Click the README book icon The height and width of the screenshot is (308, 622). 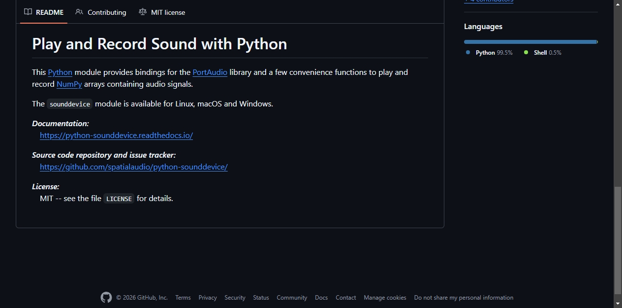point(28,12)
